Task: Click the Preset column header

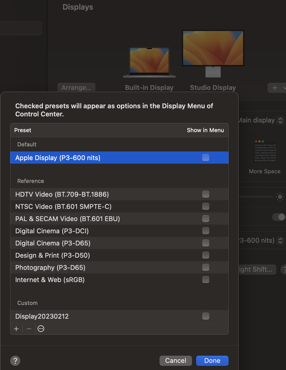Action: [x=23, y=130]
